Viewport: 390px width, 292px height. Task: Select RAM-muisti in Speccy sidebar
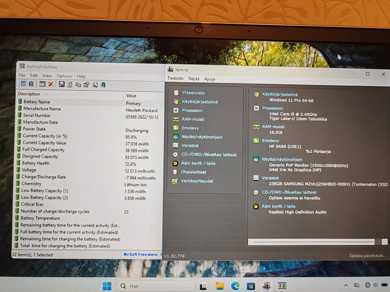[x=193, y=119]
